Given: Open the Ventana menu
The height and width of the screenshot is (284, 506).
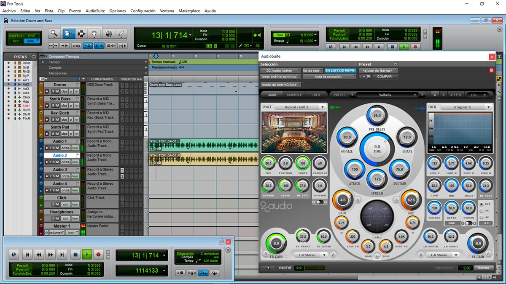Looking at the screenshot, I should [x=167, y=11].
